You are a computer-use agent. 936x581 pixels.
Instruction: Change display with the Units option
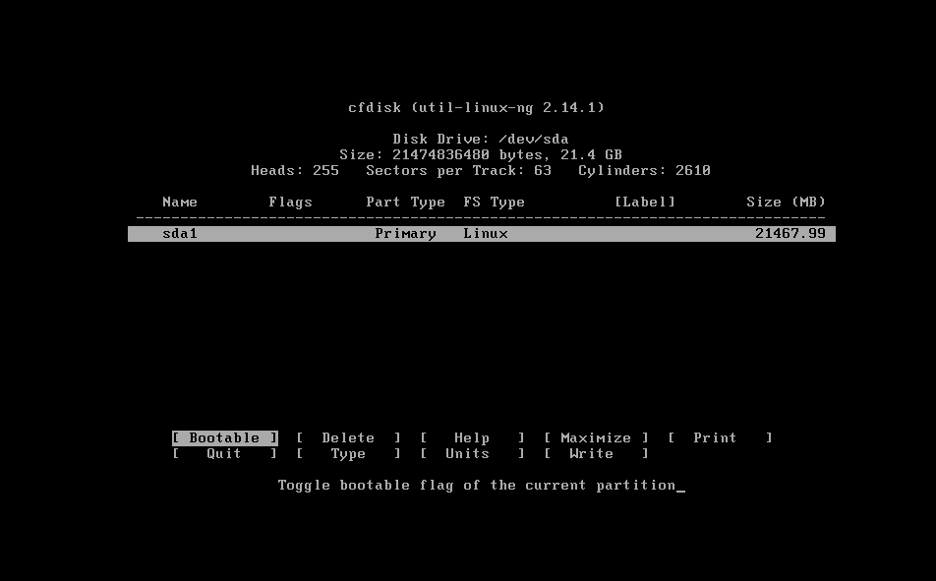pos(472,454)
